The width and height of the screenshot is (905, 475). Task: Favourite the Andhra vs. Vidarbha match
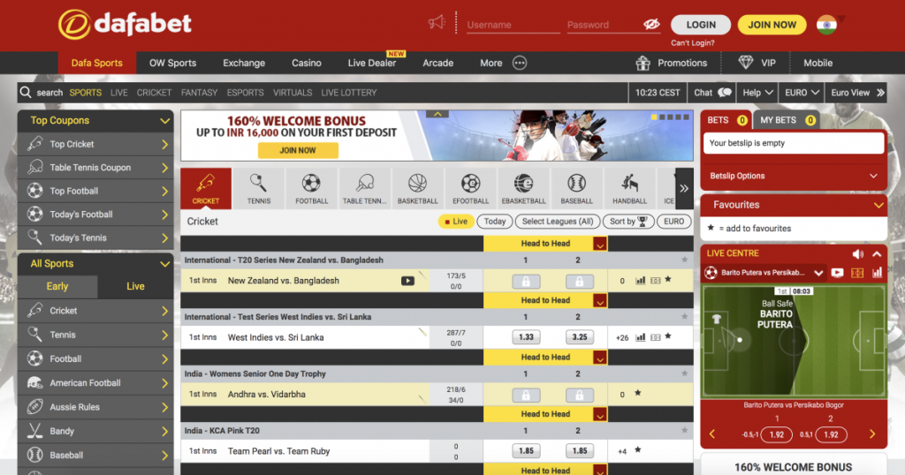point(638,393)
